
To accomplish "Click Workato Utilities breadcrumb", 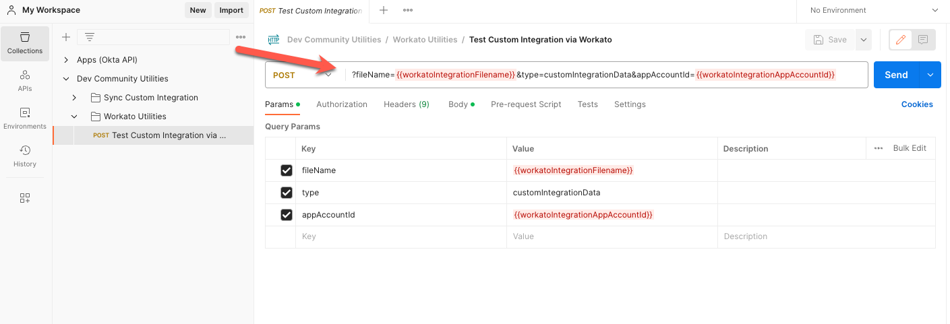I will [x=425, y=40].
